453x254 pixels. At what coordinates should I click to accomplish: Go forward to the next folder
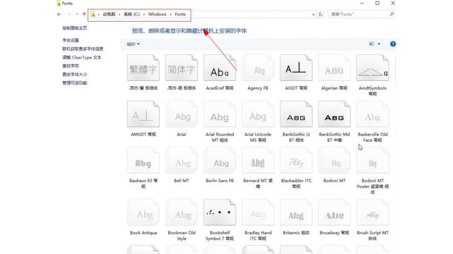(x=69, y=14)
